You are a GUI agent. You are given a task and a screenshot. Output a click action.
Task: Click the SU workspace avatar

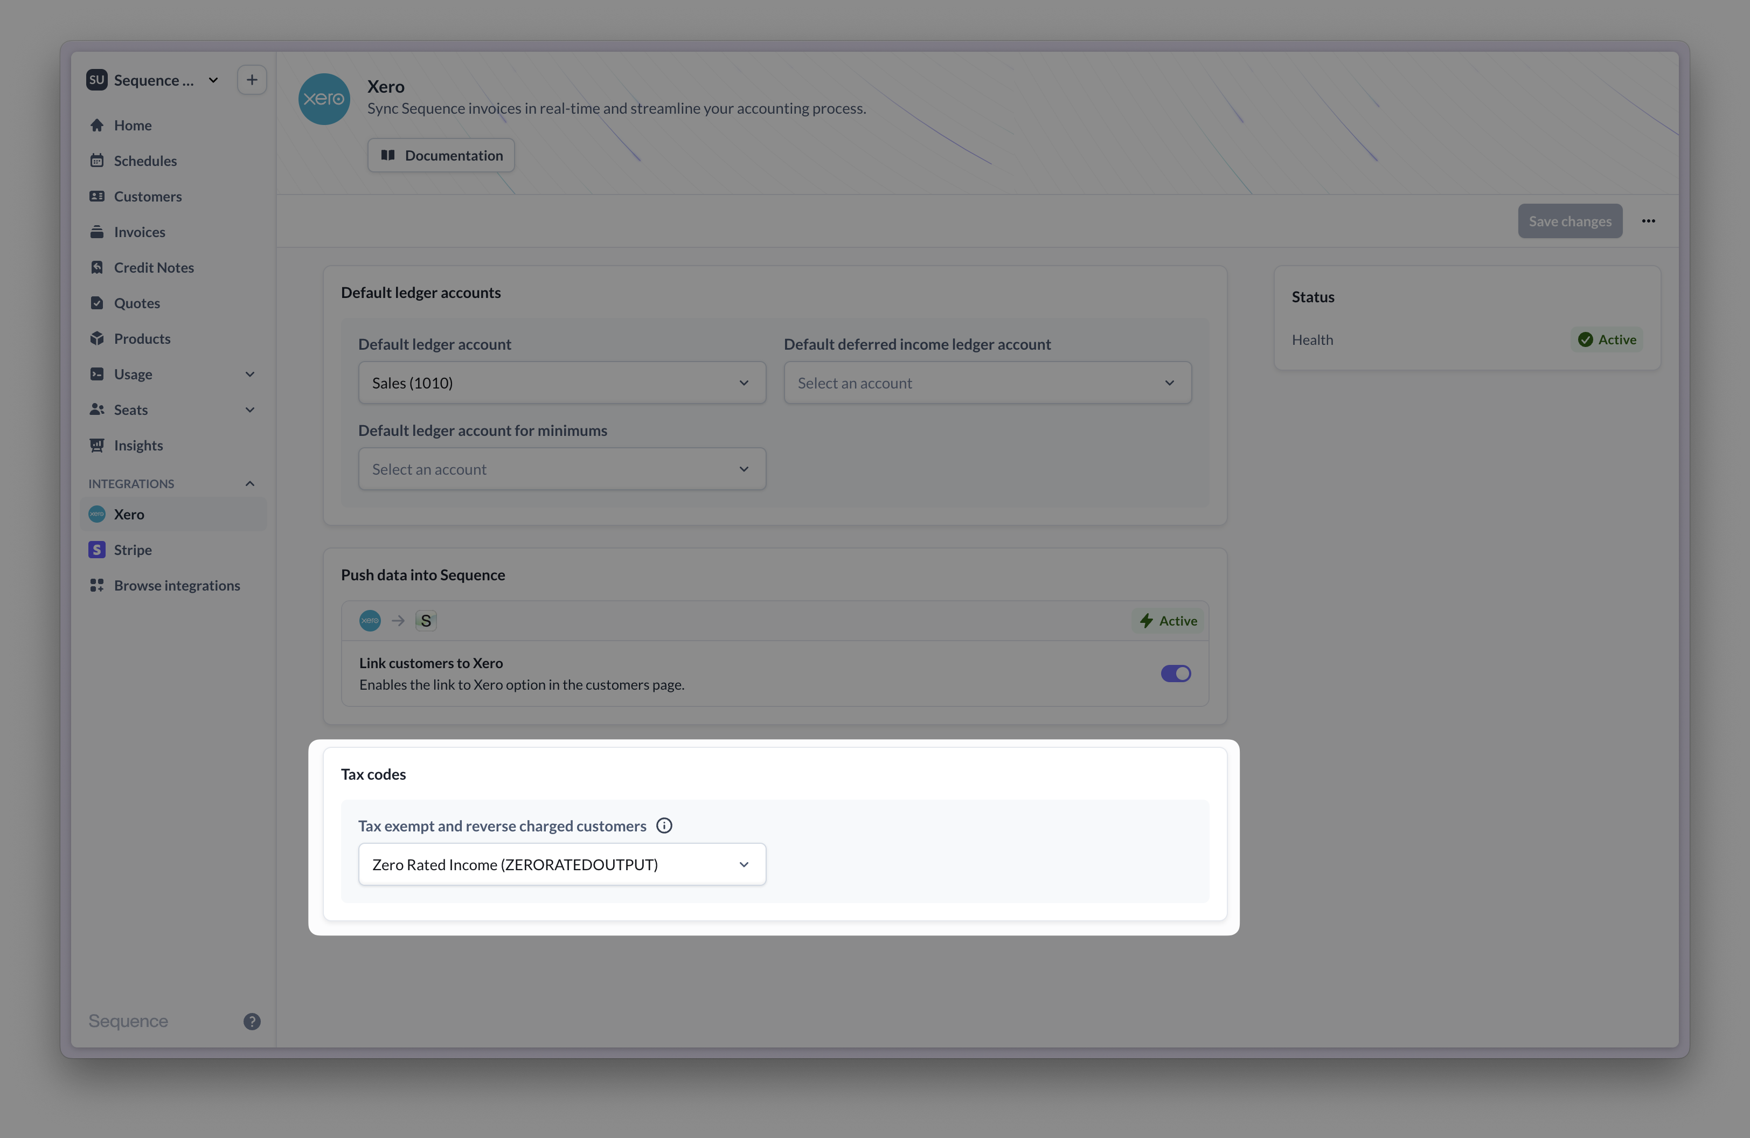pos(96,80)
